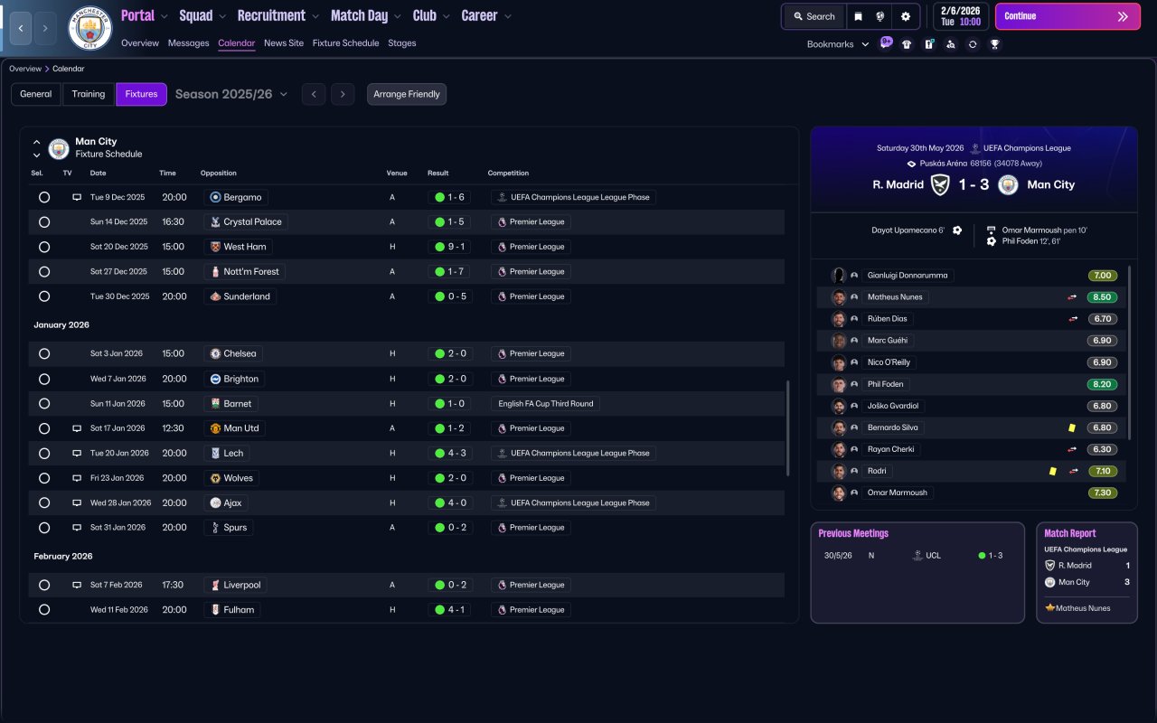Select the Lech fixture radio button

point(44,453)
